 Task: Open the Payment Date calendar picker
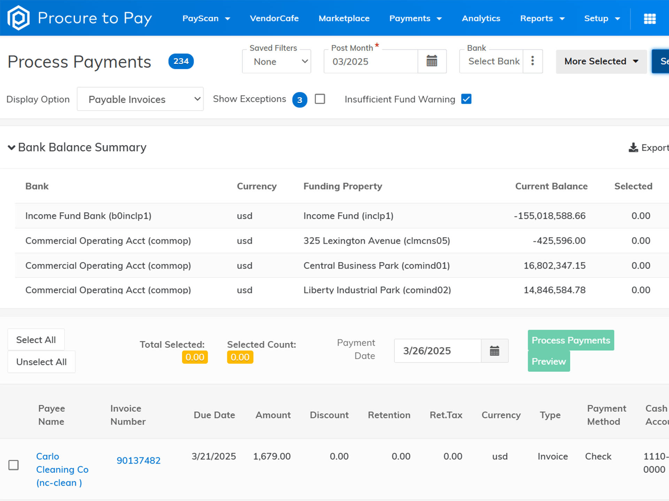click(495, 351)
